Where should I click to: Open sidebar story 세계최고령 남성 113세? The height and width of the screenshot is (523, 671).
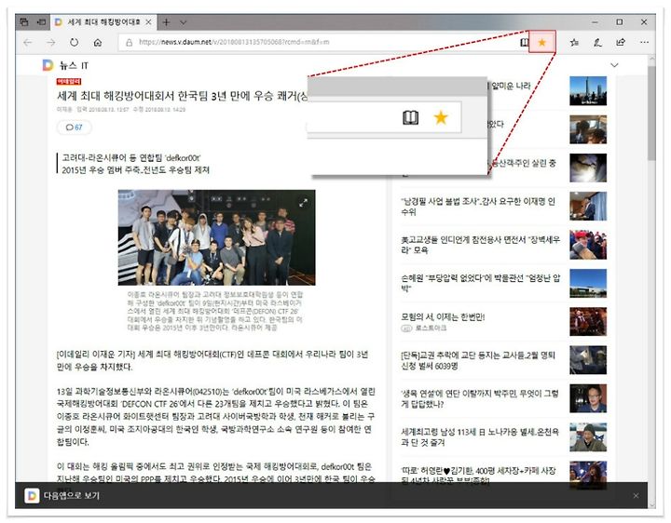tap(480, 436)
